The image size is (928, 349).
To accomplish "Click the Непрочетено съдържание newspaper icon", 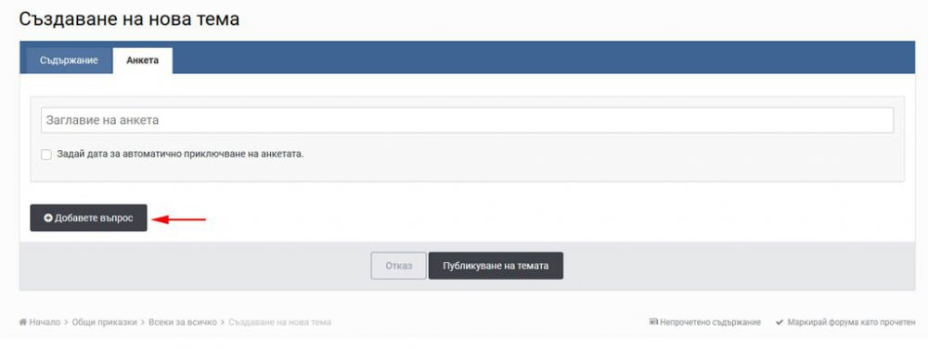I will pos(653,322).
